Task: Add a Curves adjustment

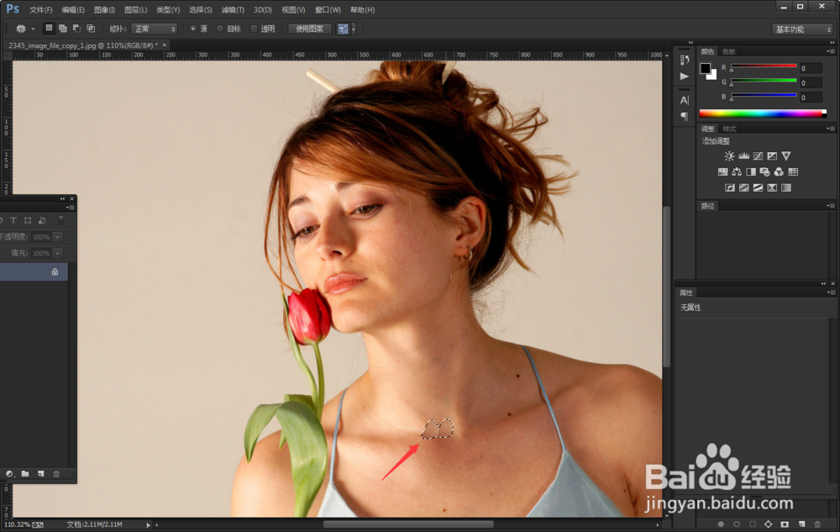Action: tap(758, 156)
